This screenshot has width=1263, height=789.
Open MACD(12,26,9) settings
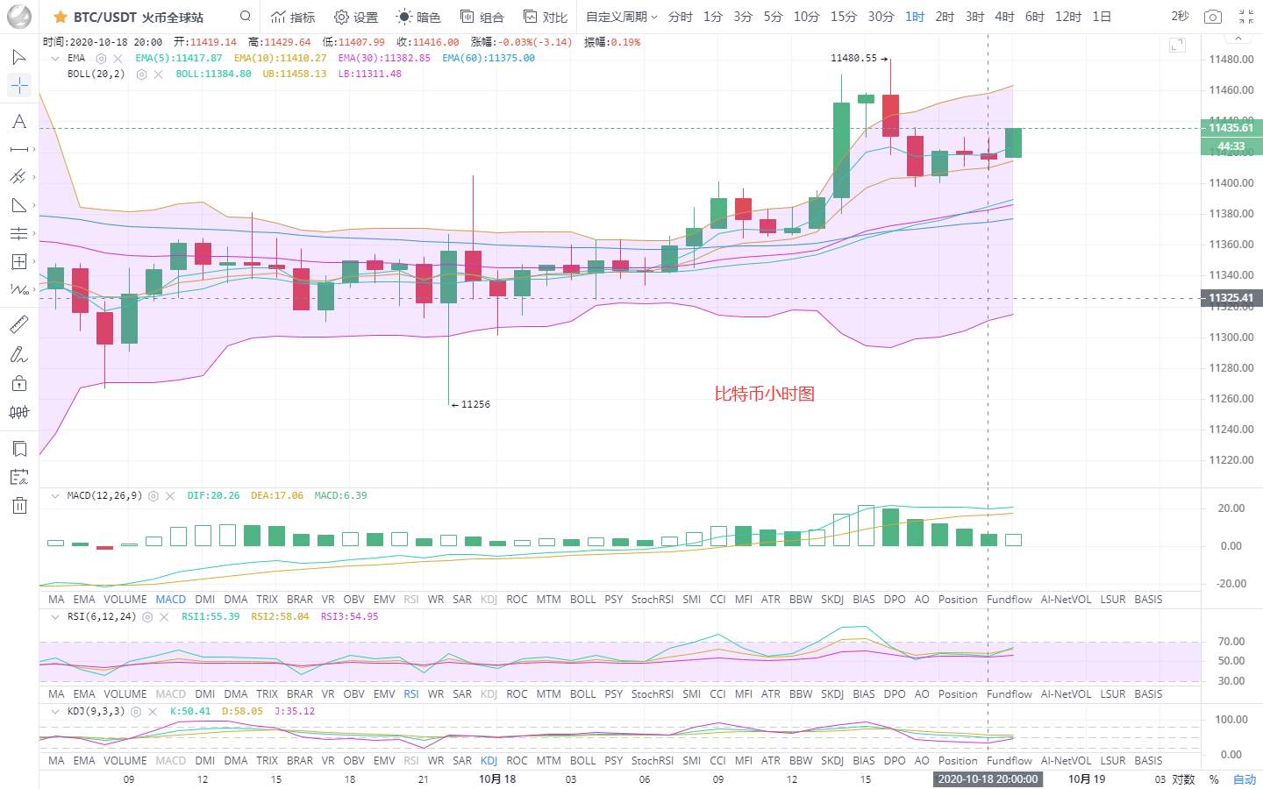point(153,495)
